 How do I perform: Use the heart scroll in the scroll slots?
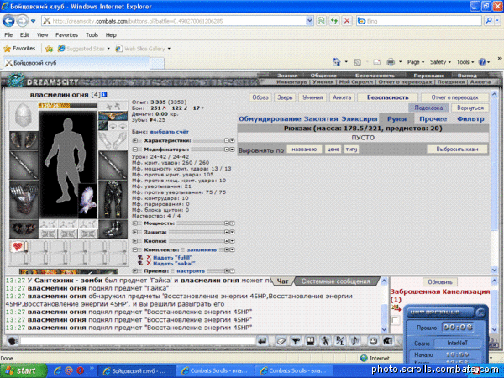[18, 247]
